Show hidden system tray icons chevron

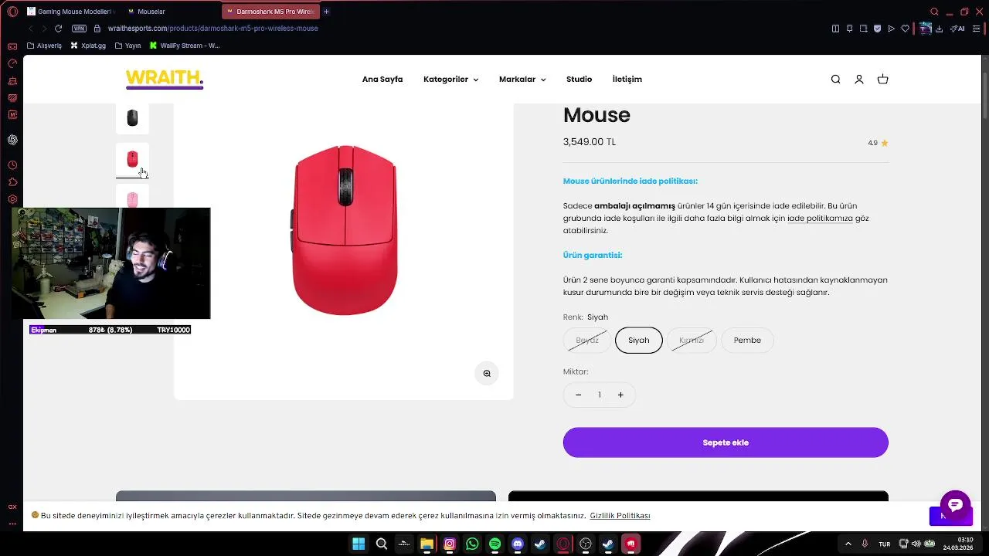(x=848, y=544)
